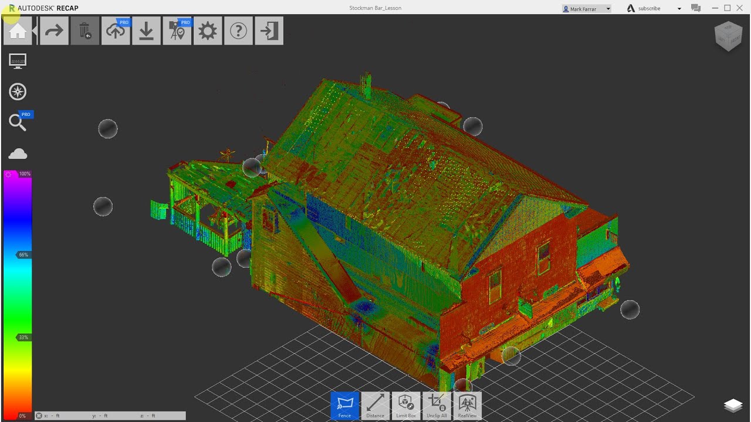Open the PRO search magnifier tool
This screenshot has width=751, height=422.
click(19, 121)
